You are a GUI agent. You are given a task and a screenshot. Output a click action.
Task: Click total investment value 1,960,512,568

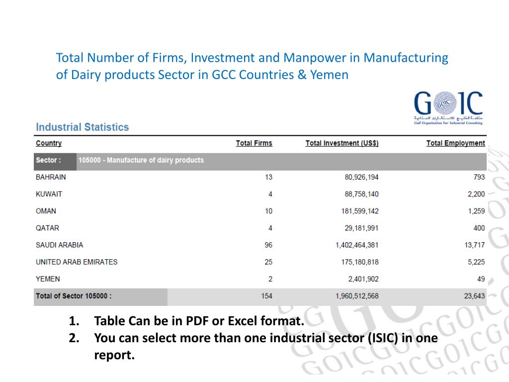click(x=357, y=296)
